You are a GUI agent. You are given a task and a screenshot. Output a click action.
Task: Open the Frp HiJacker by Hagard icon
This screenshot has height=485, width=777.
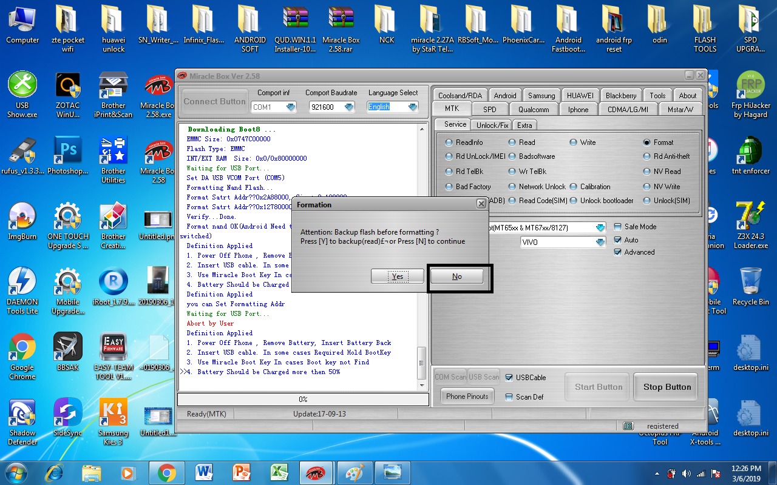point(751,95)
